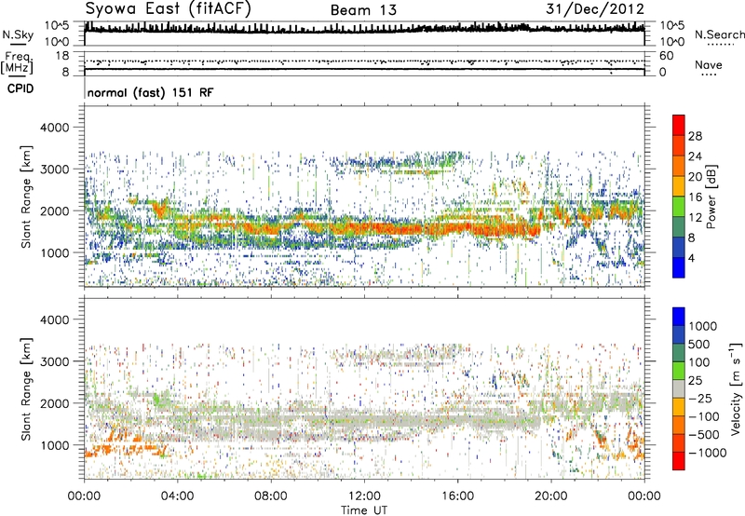Click the 'Time UT' axis label
Viewport: 745px width, 516px height.
364,510
